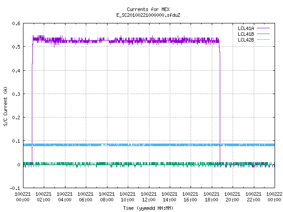The height and width of the screenshot is (212, 283).
Task: Click the green line sample beside LCL41B
Action: click(263, 34)
